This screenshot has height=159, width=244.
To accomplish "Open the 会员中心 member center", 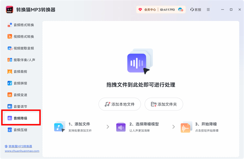I will tap(150, 10).
